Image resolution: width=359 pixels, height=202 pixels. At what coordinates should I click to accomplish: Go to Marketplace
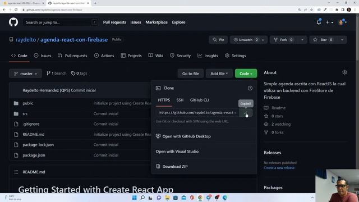coord(157,22)
